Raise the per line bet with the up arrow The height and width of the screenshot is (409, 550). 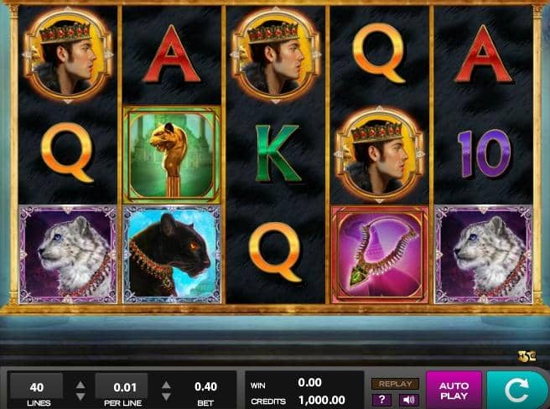click(x=166, y=385)
